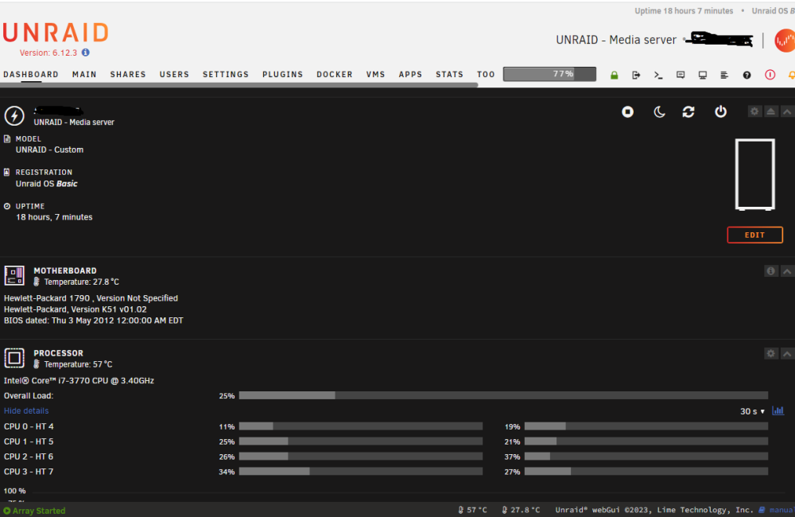The height and width of the screenshot is (517, 795).
Task: Click the monitor info icon in the header
Action: click(702, 75)
